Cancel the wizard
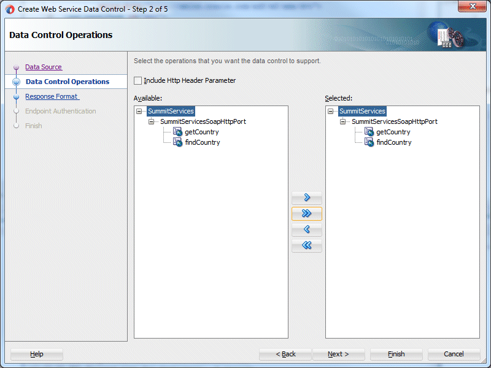 pyautogui.click(x=454, y=354)
